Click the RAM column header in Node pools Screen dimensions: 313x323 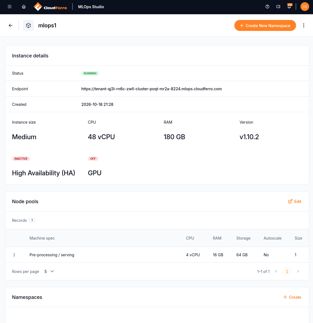coord(217,238)
